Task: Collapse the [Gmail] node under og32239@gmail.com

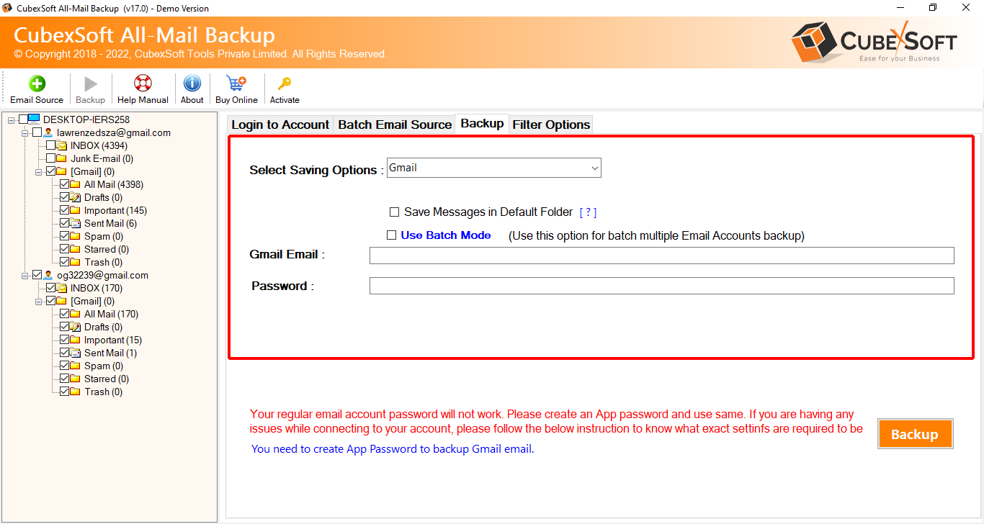Action: click(x=40, y=301)
